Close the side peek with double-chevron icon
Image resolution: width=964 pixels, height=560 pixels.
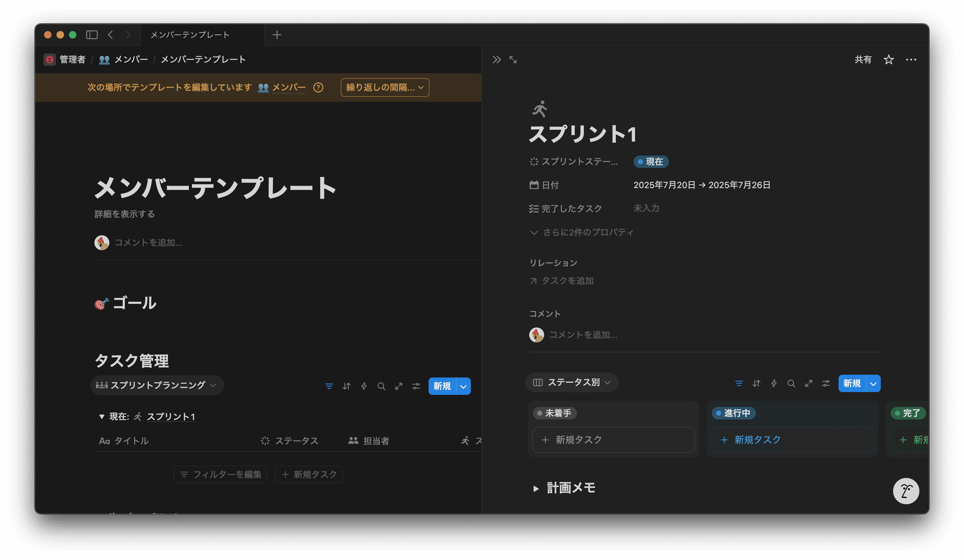[497, 60]
